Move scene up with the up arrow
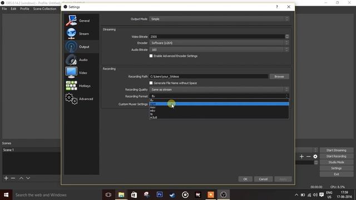The width and height of the screenshot is (356, 200). (x=21, y=178)
